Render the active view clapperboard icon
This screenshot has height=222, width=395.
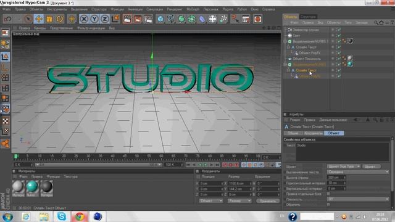point(127,19)
